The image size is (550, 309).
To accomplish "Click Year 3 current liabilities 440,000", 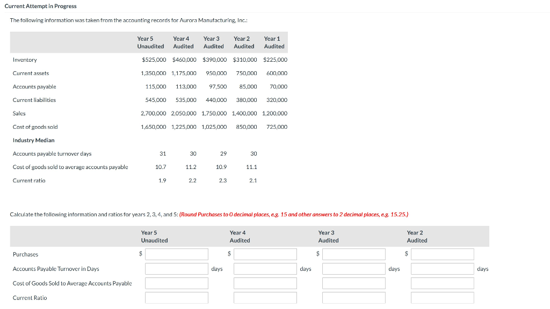I will [x=216, y=100].
